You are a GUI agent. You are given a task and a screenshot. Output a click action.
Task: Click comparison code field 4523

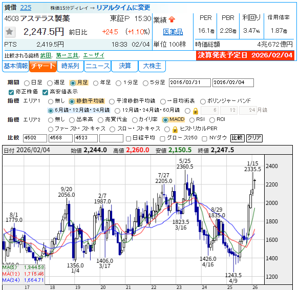[x=86, y=138]
